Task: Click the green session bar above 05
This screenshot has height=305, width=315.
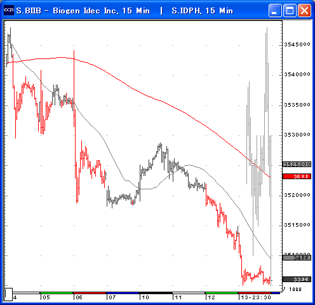Action: point(57,293)
